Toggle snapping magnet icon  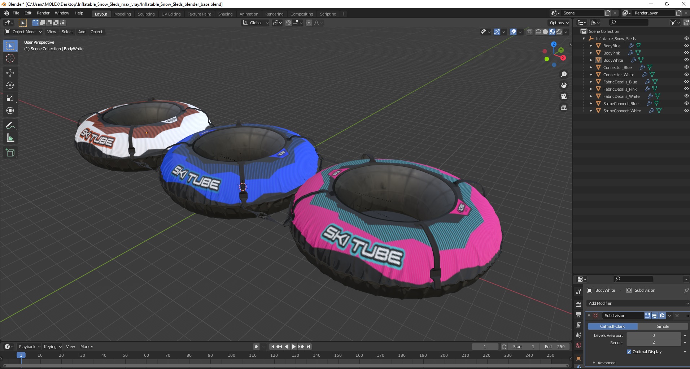click(x=288, y=23)
